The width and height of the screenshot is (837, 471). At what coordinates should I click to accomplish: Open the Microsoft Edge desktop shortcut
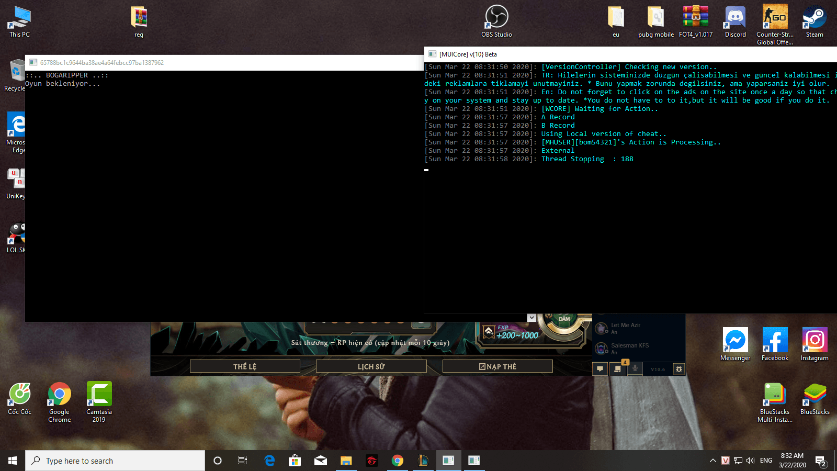click(16, 133)
